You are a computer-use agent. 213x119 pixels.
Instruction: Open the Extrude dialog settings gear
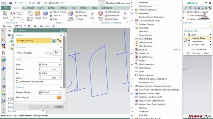(x=16, y=31)
